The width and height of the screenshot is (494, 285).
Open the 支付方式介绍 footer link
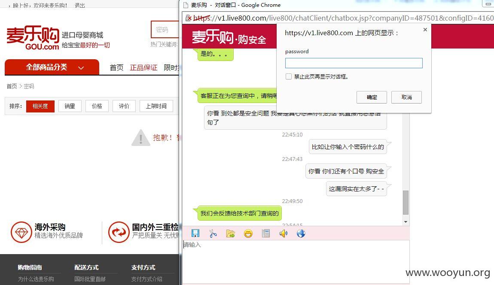pyautogui.click(x=147, y=279)
